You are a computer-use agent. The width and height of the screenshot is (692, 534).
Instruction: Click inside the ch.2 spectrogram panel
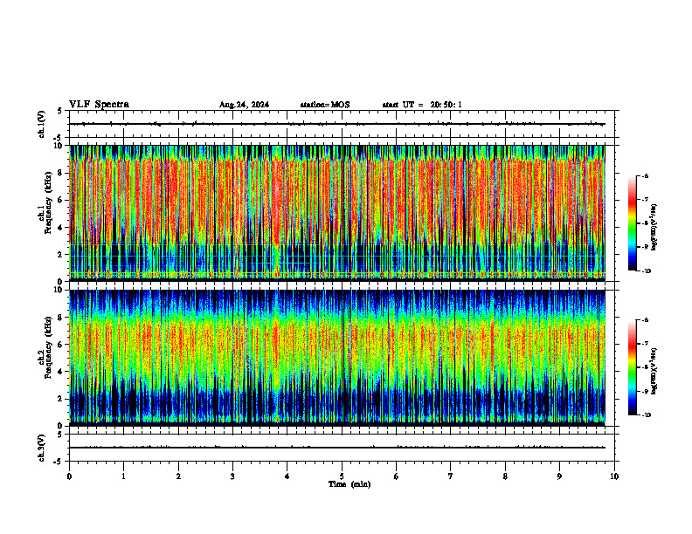[x=337, y=358]
